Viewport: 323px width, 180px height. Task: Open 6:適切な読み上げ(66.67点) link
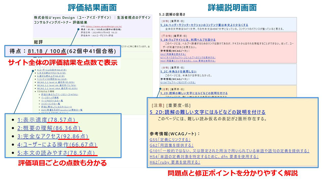pyautogui.click(x=51, y=76)
